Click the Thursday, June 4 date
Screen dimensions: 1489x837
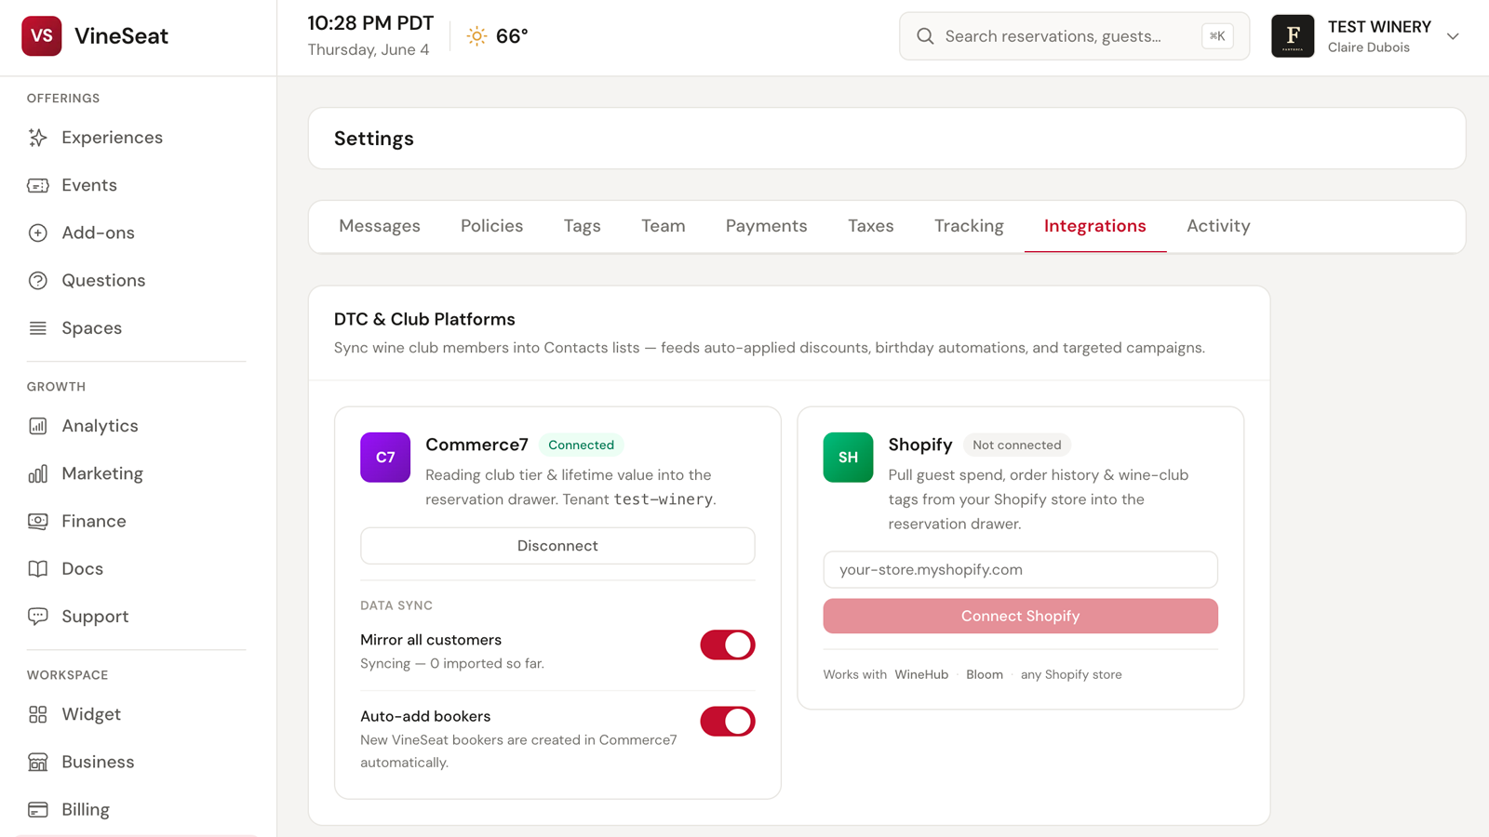point(369,49)
